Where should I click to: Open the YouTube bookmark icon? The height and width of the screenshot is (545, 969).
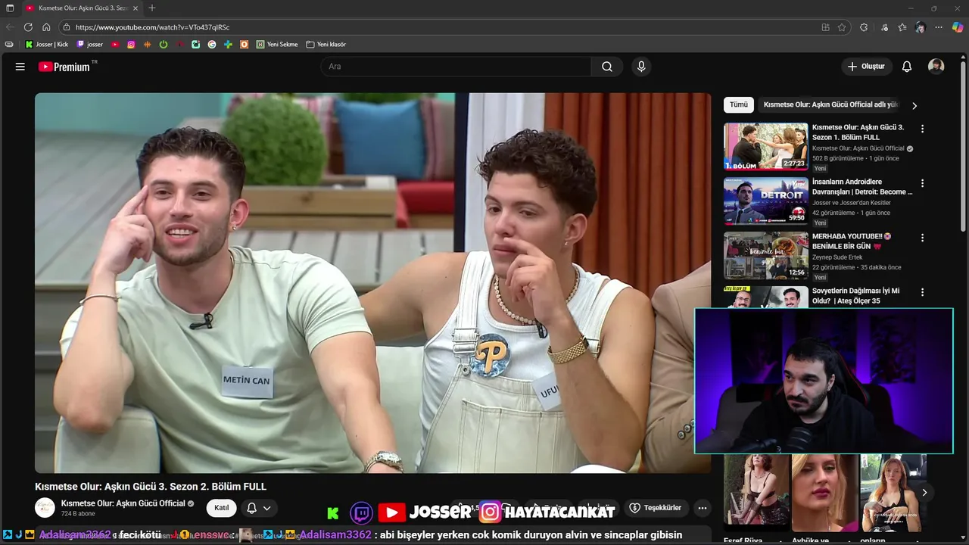click(x=115, y=45)
